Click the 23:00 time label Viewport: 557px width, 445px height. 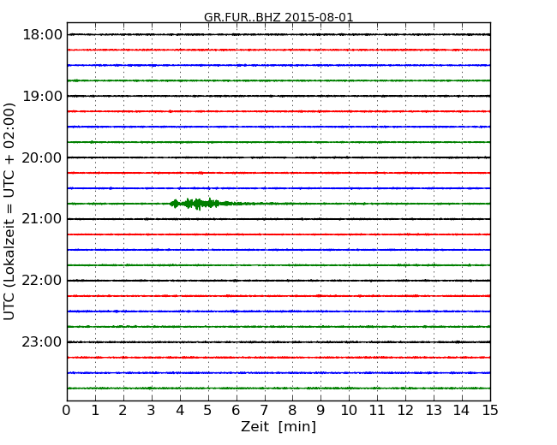[x=42, y=342]
